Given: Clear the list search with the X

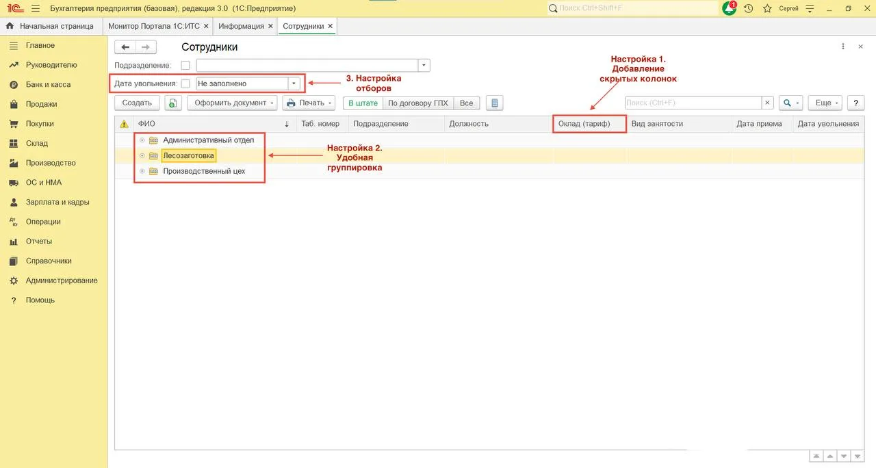Looking at the screenshot, I should click(x=768, y=103).
